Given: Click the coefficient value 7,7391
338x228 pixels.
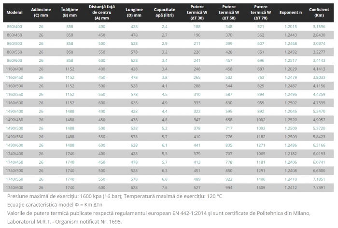Looking at the screenshot, I should (320, 187).
